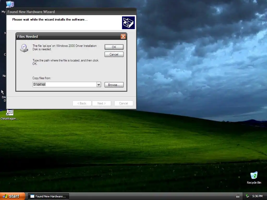
Task: Open Browse to locate qxl.sys
Action: 114,85
